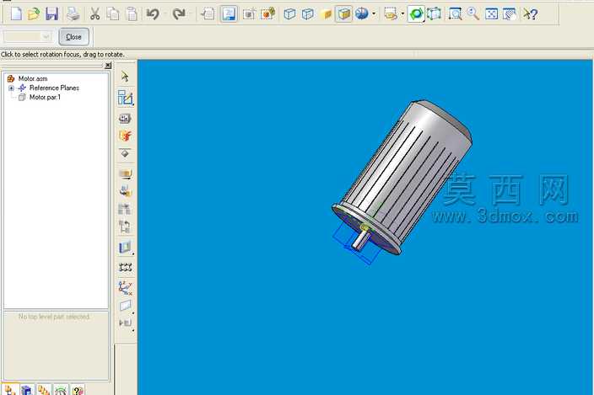The image size is (594, 395).
Task: Open the green-arc bottom panel tab
Action: click(x=61, y=390)
